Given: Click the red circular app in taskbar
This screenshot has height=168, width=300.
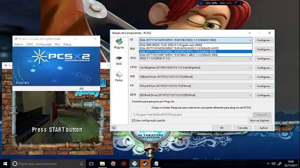Looking at the screenshot, I should pyautogui.click(x=124, y=164).
